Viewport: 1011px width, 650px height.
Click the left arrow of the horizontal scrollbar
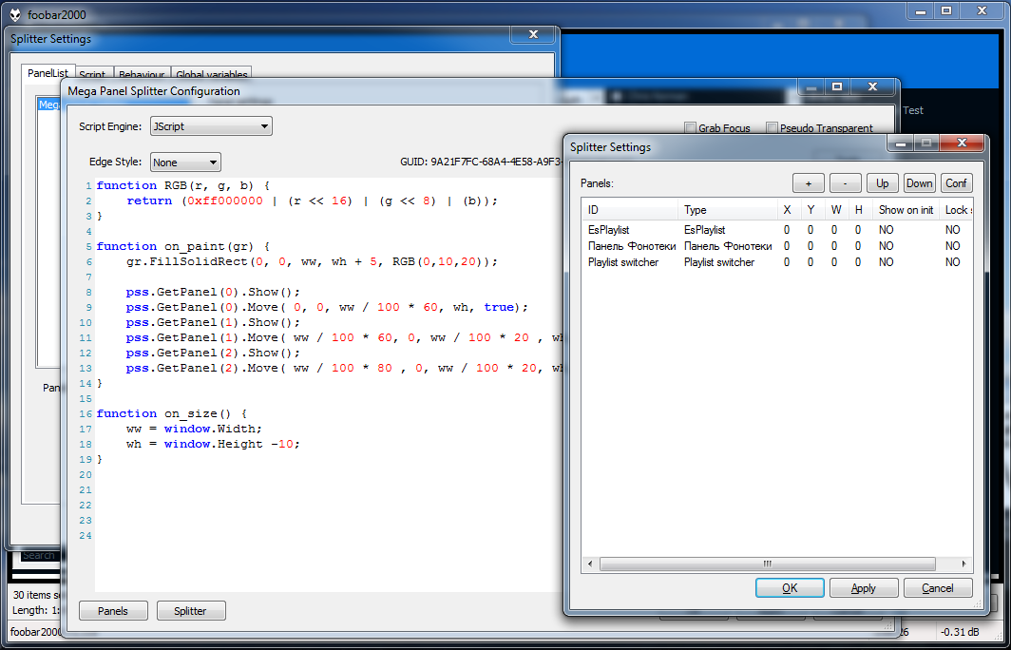[x=590, y=564]
